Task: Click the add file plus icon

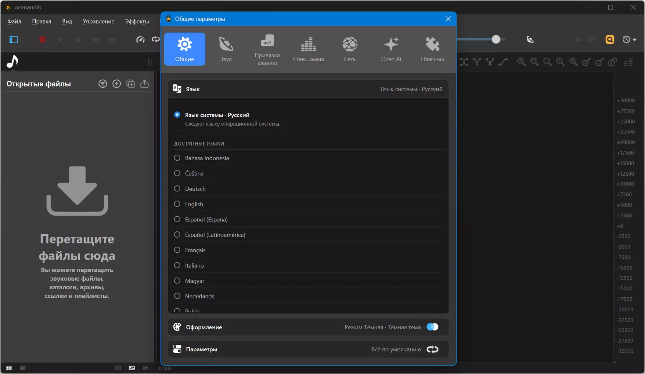Action: pos(116,84)
